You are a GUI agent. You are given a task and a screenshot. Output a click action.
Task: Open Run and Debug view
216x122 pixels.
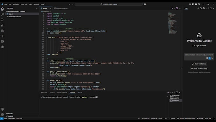click(x=3, y=25)
